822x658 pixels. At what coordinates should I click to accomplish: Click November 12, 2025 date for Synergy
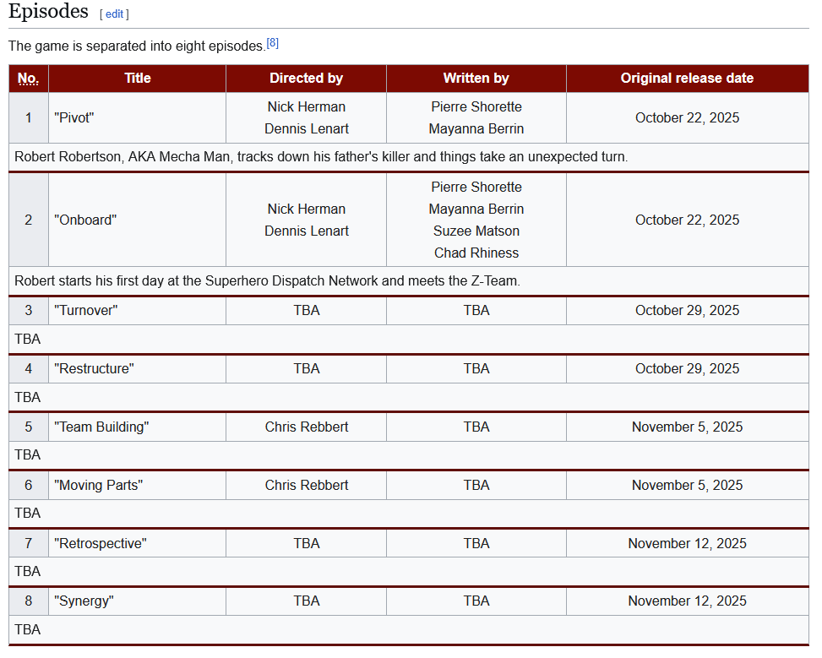tap(688, 601)
